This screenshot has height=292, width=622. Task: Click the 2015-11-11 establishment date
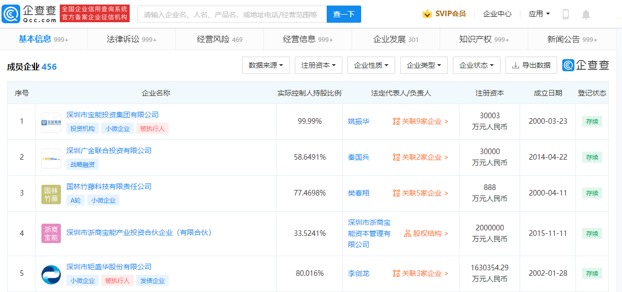coord(548,234)
